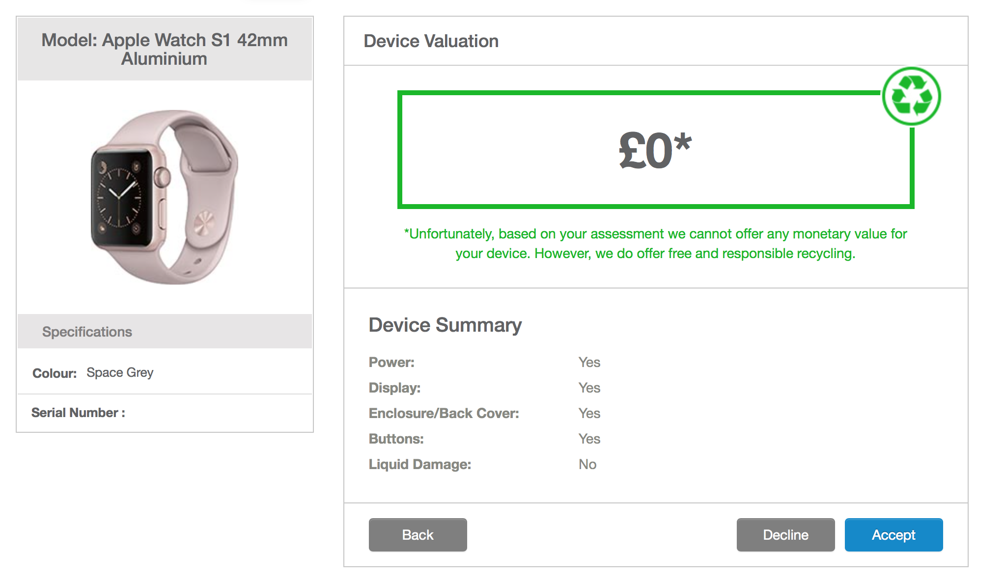
Task: Click the Display: Yes value
Action: (x=589, y=388)
